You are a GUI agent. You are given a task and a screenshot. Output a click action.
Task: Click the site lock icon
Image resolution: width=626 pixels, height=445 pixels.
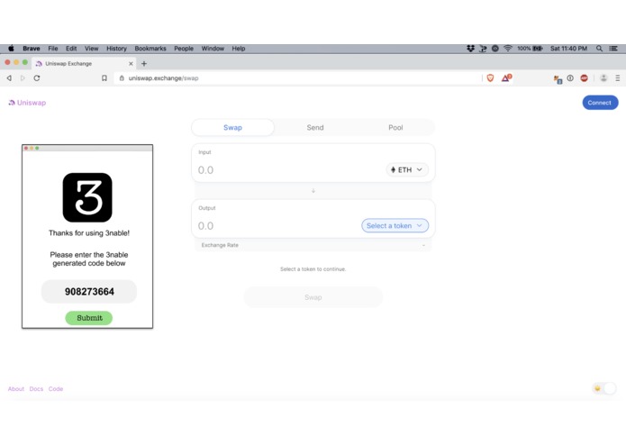coord(122,78)
